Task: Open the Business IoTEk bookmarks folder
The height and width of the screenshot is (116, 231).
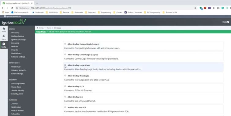Action: pyautogui.click(x=170, y=12)
